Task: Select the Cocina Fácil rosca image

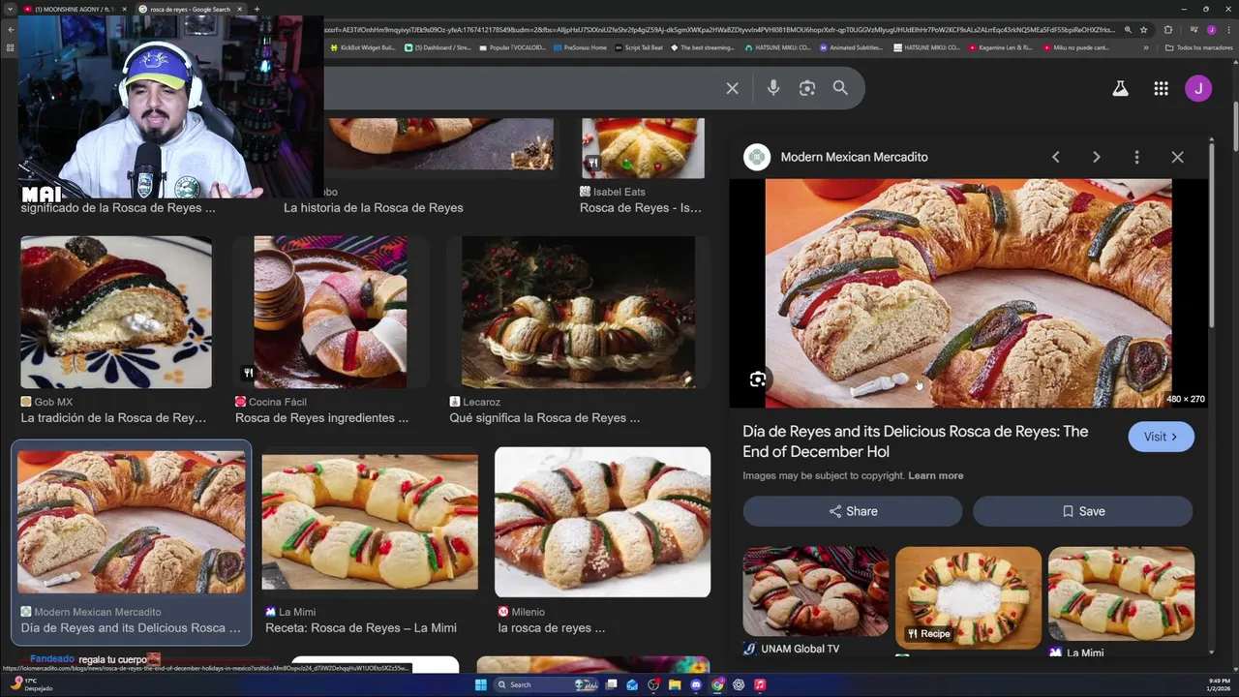Action: (330, 313)
